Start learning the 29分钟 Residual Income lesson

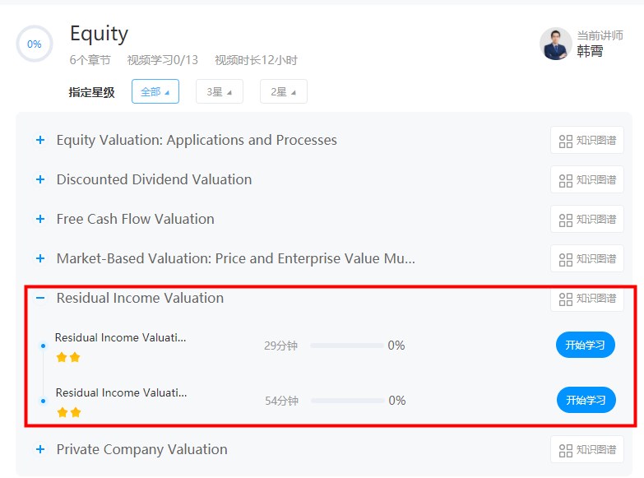pos(585,346)
